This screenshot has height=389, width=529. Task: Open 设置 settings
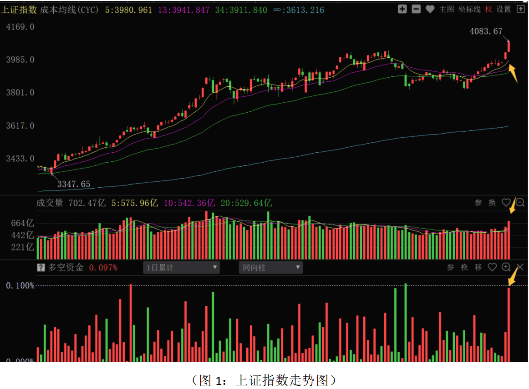504,9
